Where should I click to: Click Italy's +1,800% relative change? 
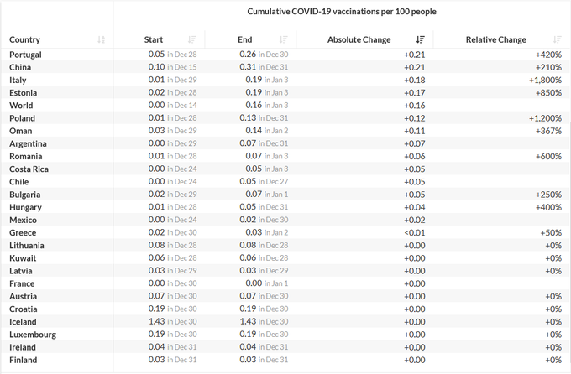tap(545, 80)
